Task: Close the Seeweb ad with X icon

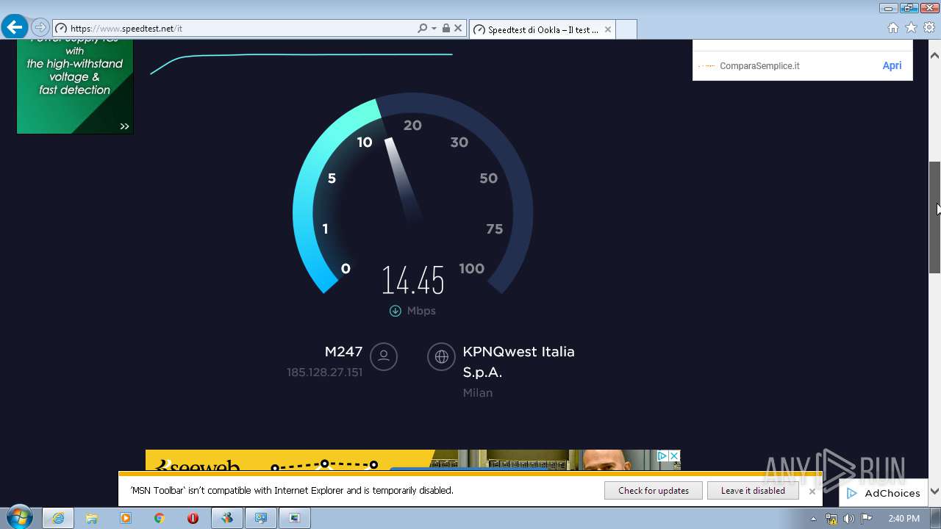Action: tap(673, 456)
